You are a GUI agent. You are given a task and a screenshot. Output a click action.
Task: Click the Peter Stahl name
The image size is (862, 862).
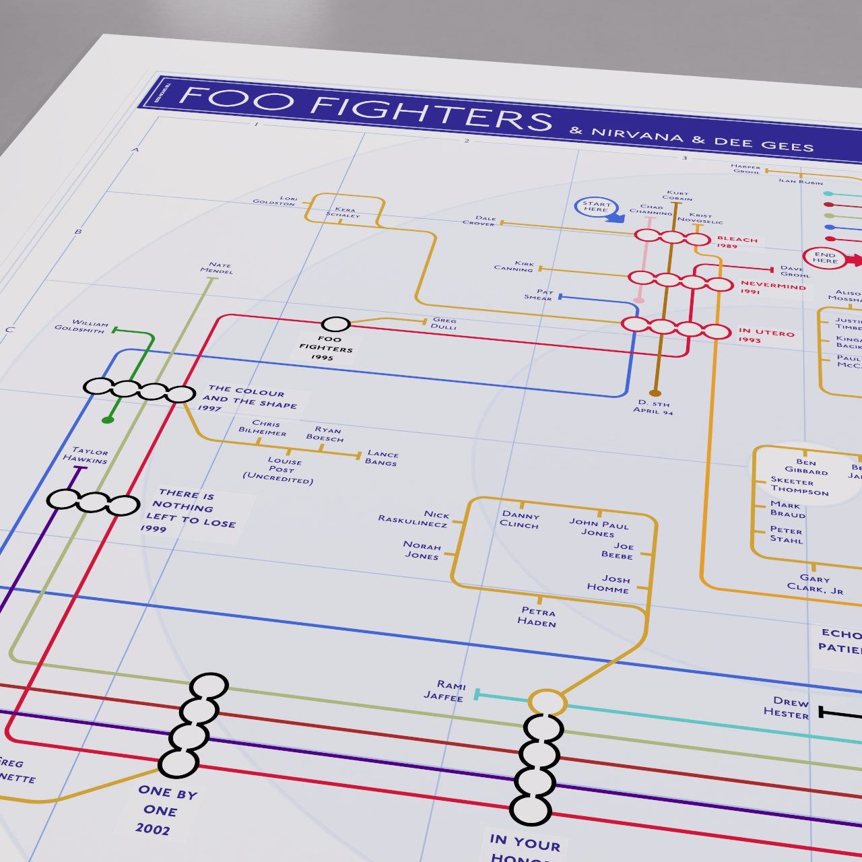pyautogui.click(x=787, y=535)
